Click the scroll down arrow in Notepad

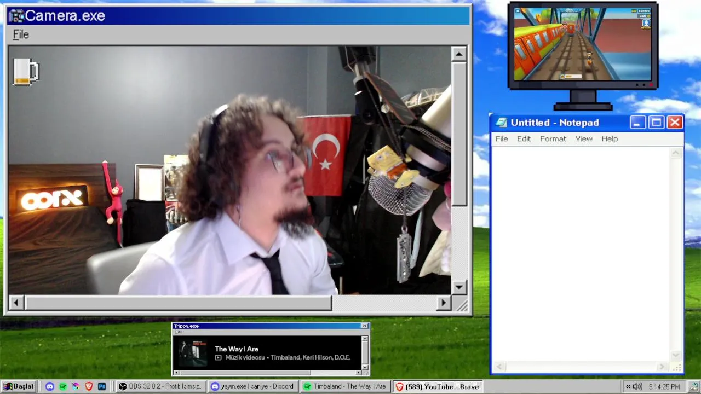(676, 356)
